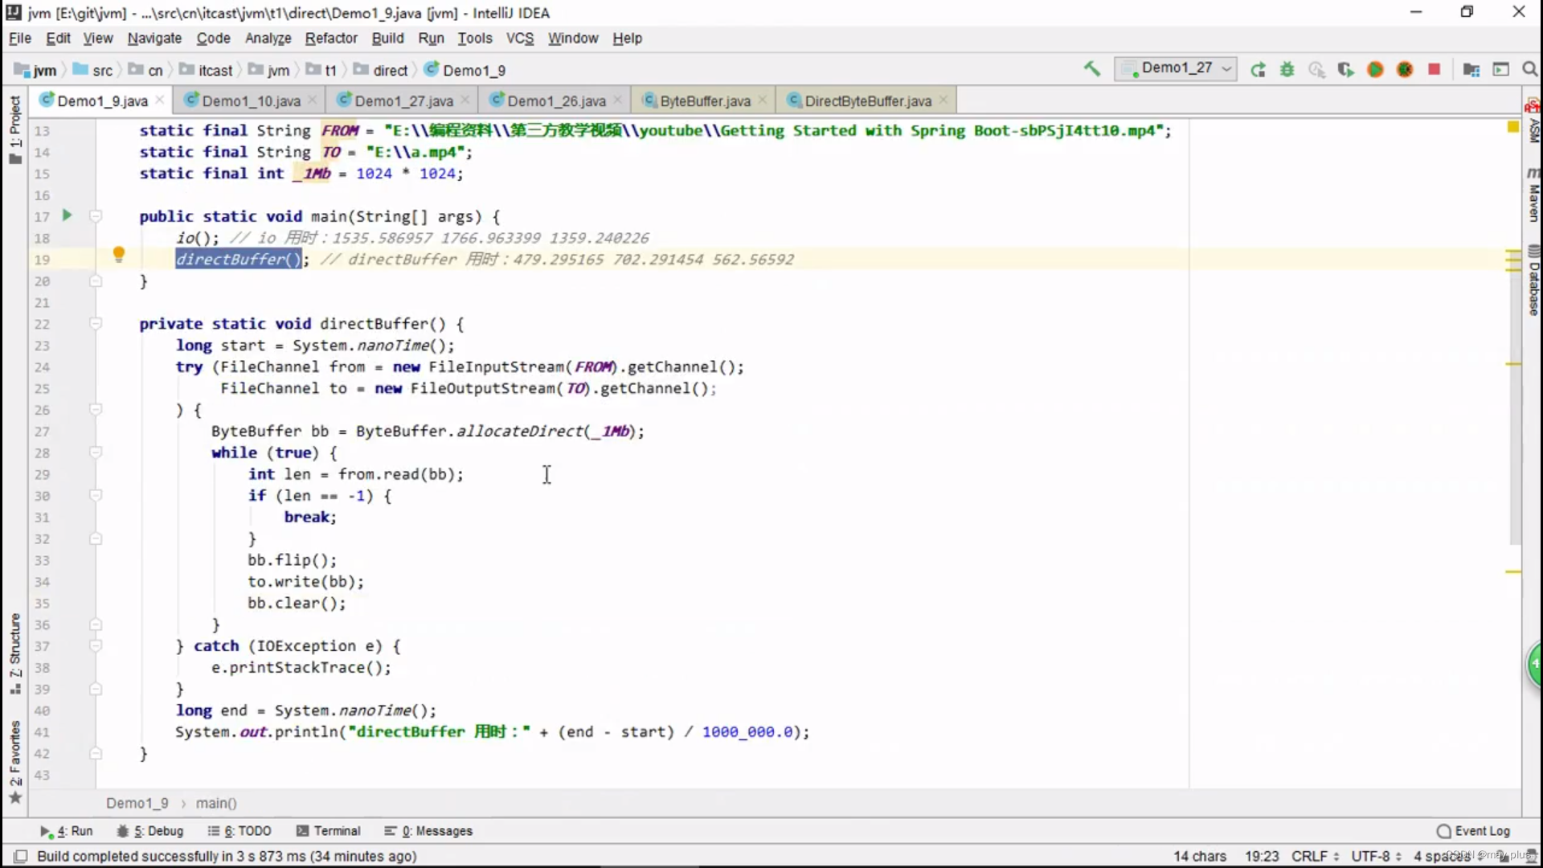Open the Event Log
This screenshot has width=1543, height=868.
tap(1474, 831)
